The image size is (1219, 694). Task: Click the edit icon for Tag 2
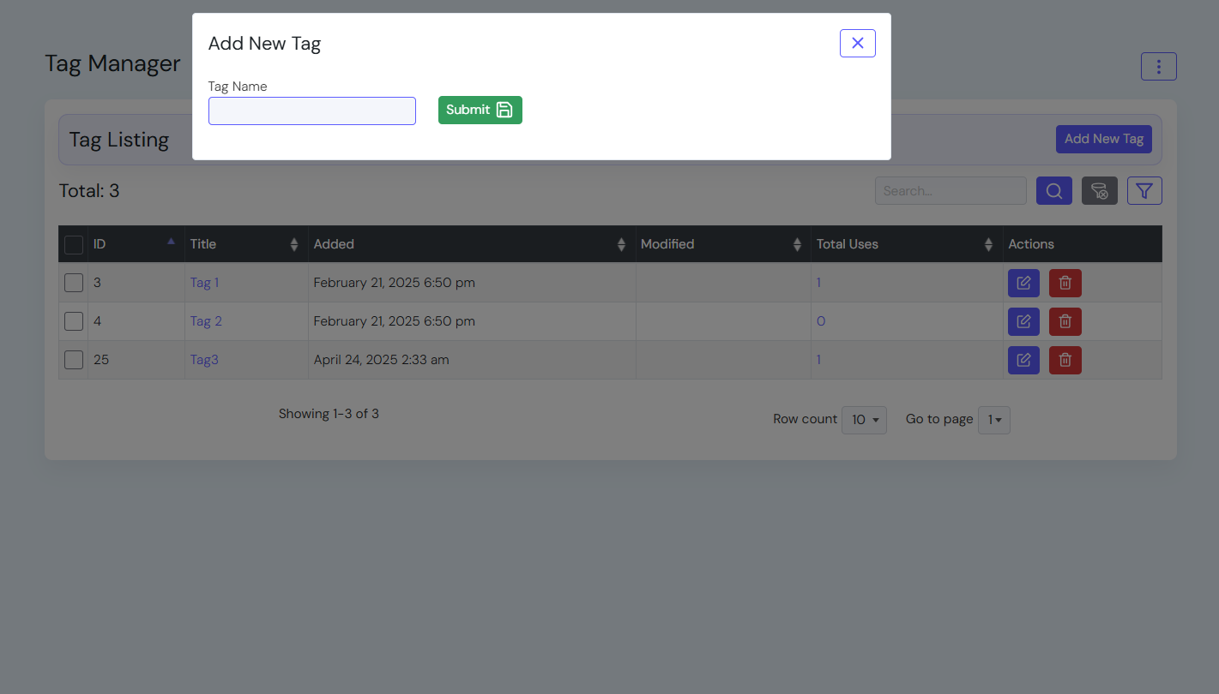[1023, 321]
